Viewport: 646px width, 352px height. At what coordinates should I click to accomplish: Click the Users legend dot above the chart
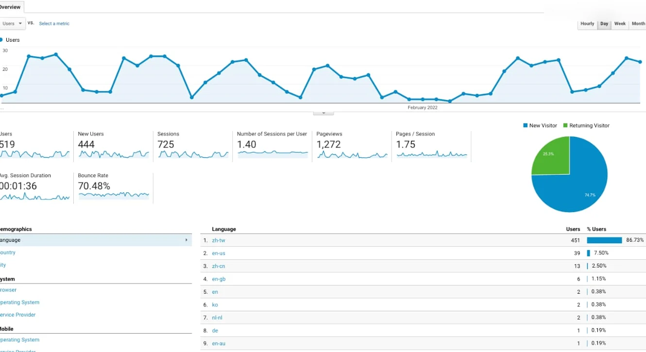point(1,40)
